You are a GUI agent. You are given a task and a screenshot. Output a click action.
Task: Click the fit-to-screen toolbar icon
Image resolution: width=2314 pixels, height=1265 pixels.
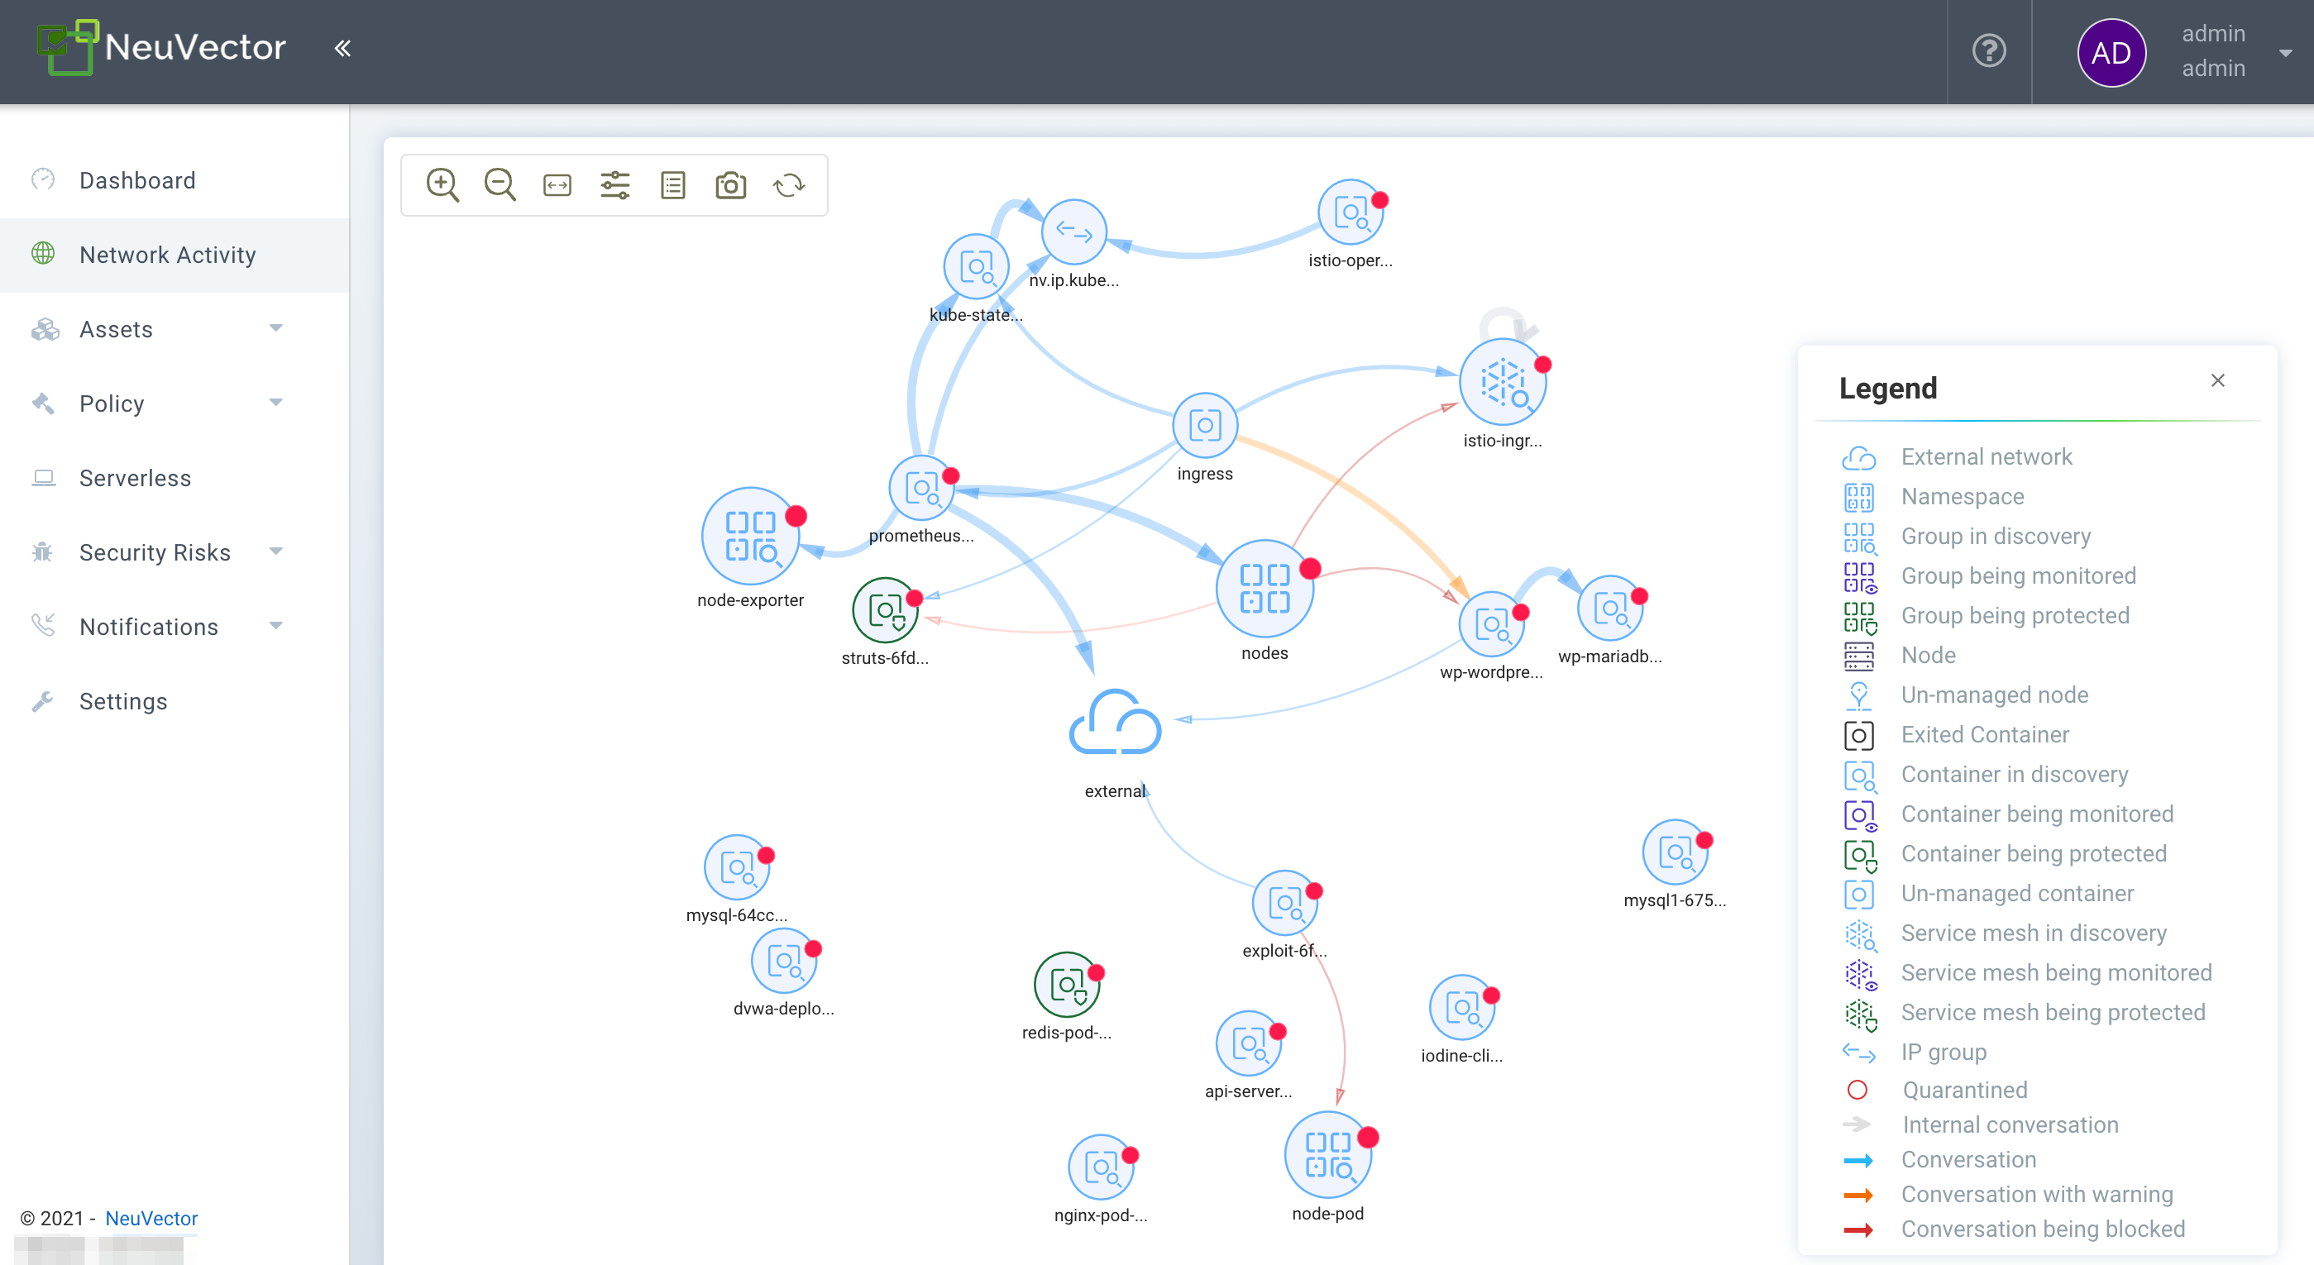pos(557,185)
